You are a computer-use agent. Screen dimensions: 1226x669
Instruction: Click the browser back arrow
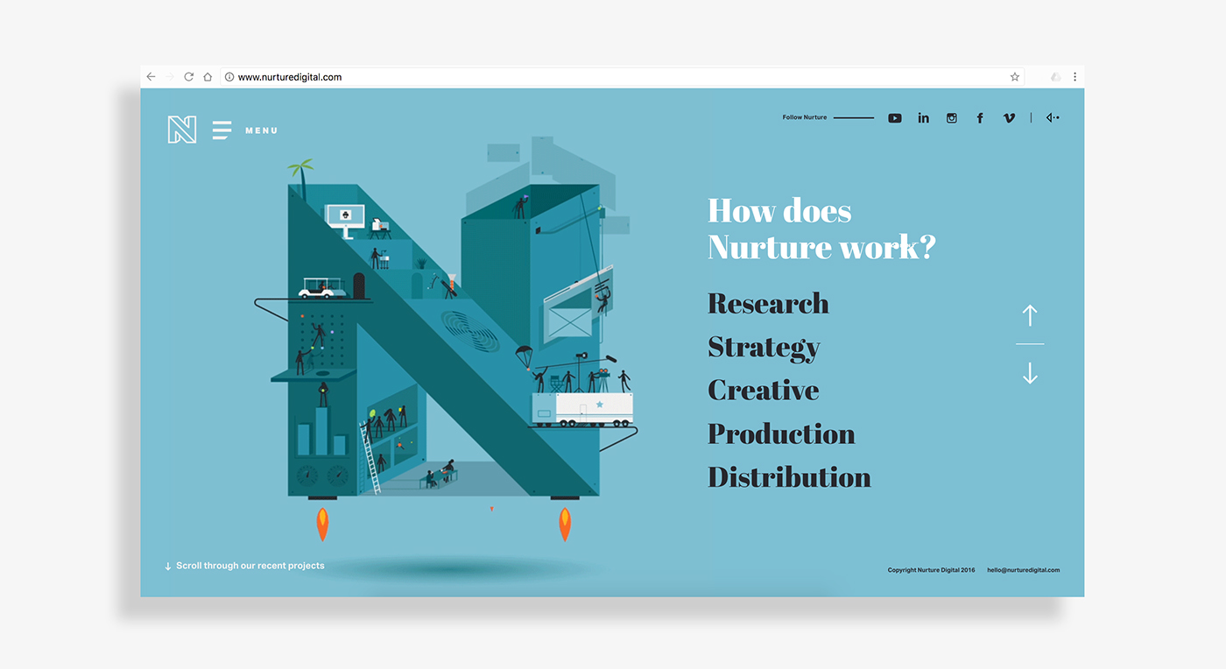pos(151,77)
